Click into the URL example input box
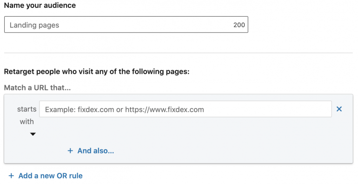Image resolution: width=358 pixels, height=184 pixels. pos(186,109)
